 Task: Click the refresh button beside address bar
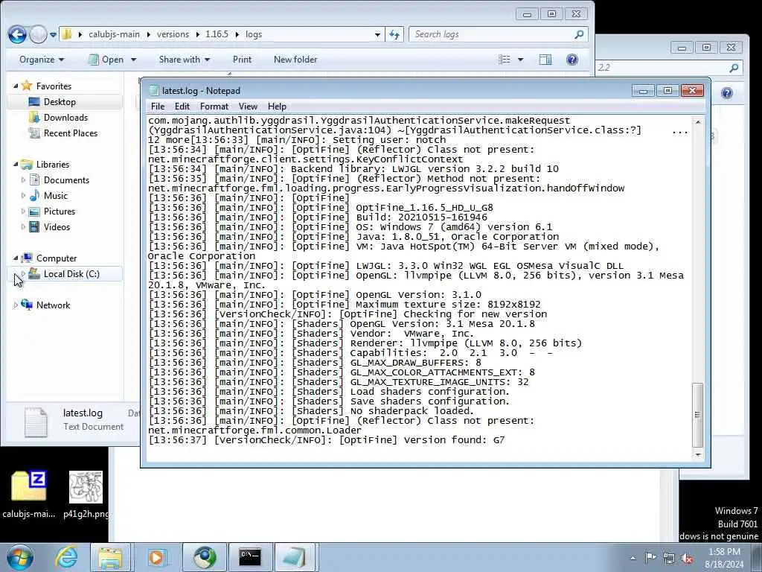[394, 34]
